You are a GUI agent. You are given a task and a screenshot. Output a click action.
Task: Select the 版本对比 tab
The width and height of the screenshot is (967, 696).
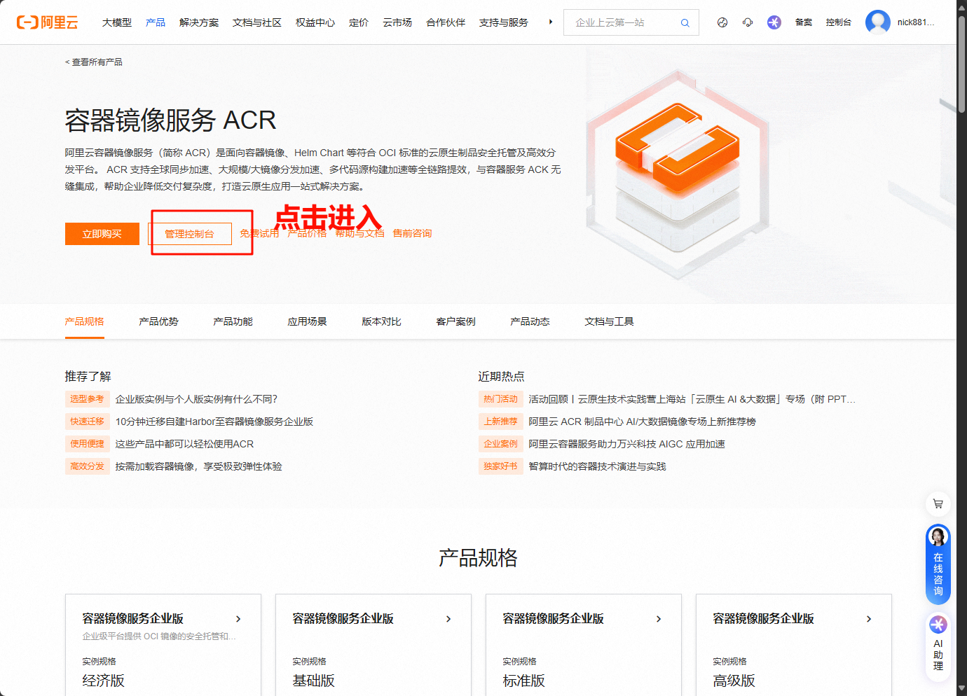pyautogui.click(x=382, y=321)
